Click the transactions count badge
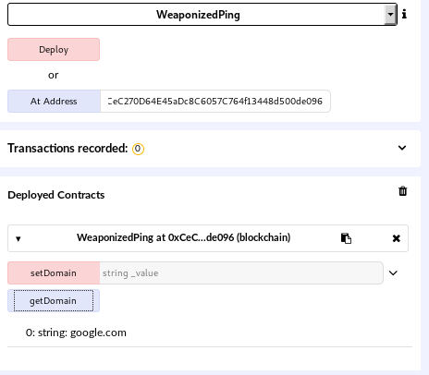Image resolution: width=429 pixels, height=375 pixels. 138,149
